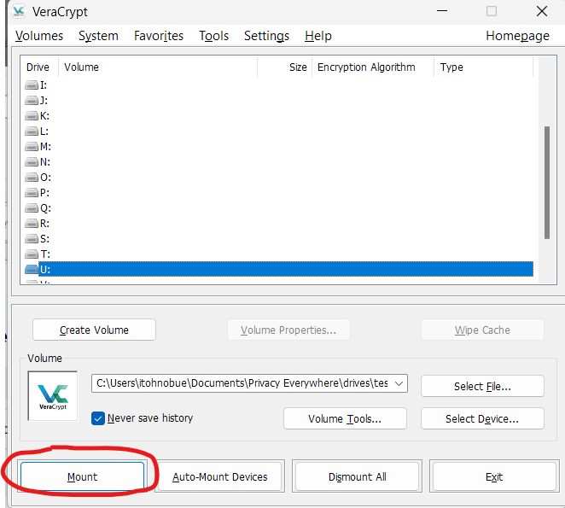This screenshot has height=508, width=565.
Task: Click the drive icon for R:
Action: (x=32, y=224)
